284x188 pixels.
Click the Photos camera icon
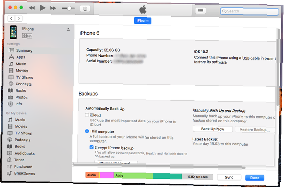pos(11,97)
